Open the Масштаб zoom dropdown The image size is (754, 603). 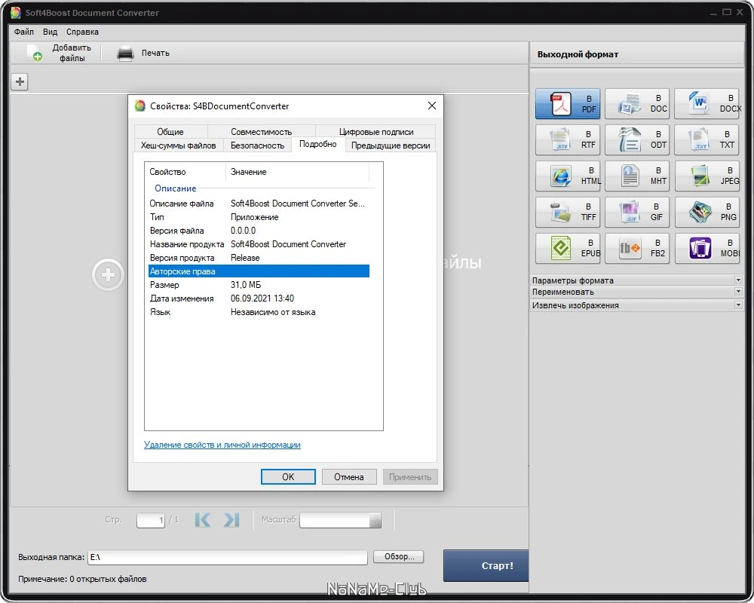(375, 520)
